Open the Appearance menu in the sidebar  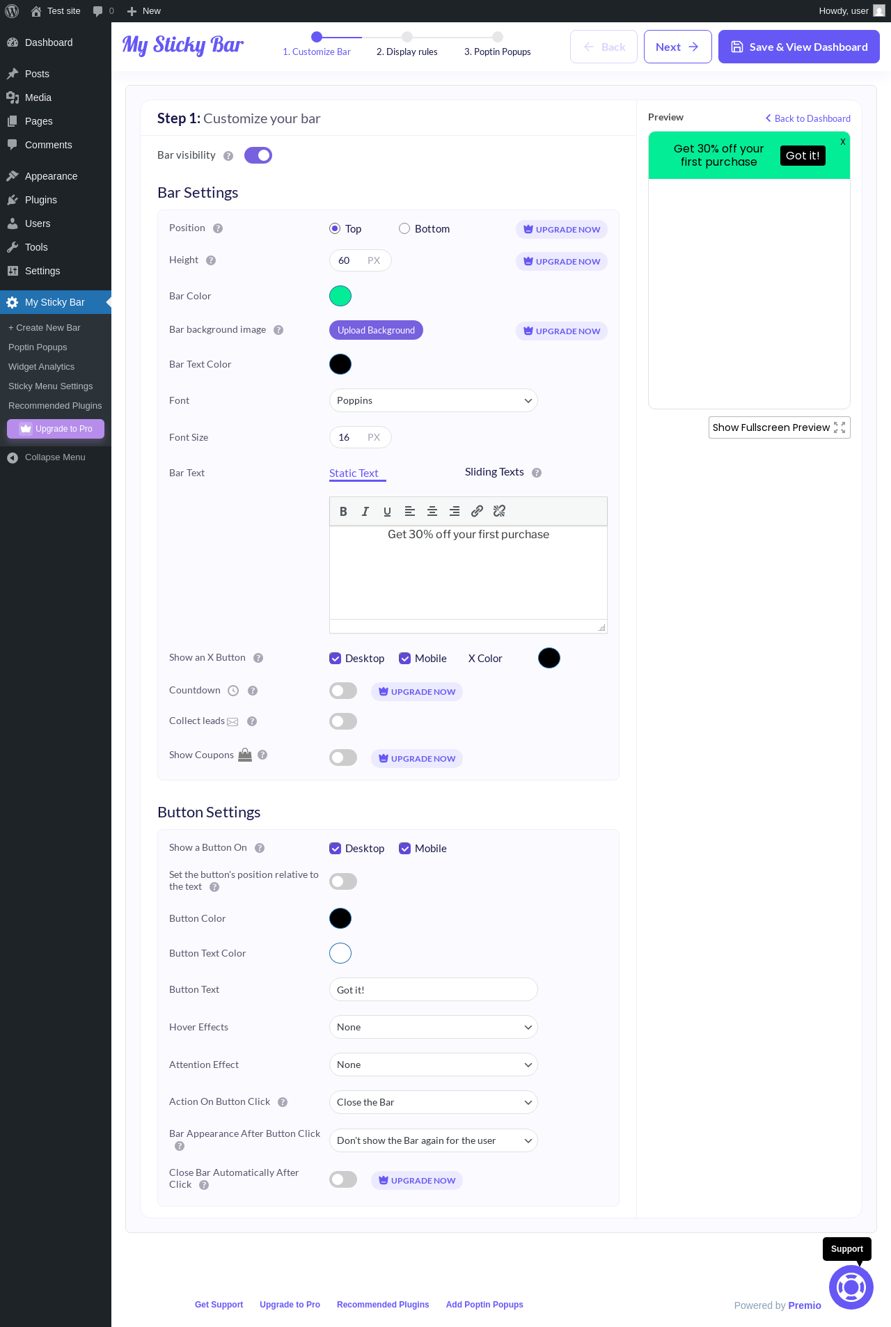click(56, 176)
